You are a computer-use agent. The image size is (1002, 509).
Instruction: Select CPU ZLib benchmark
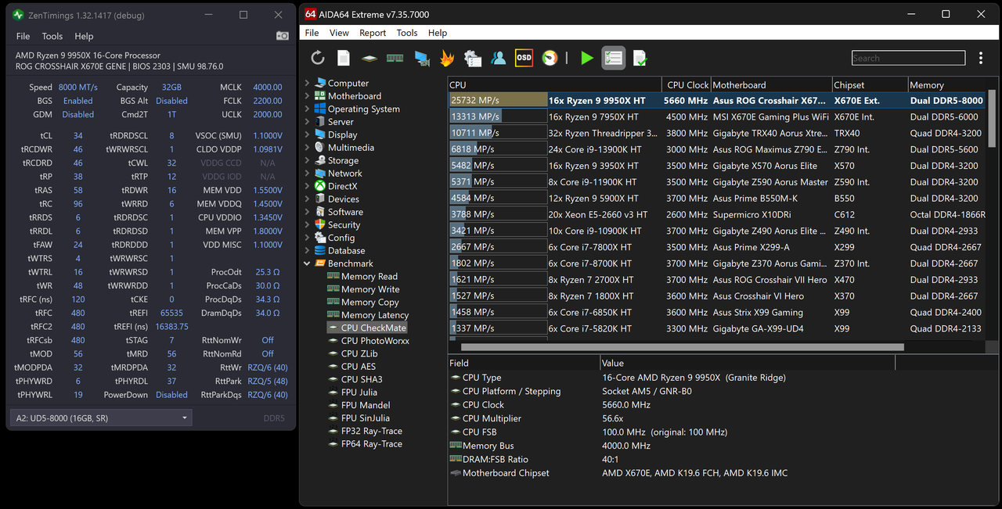(x=361, y=353)
